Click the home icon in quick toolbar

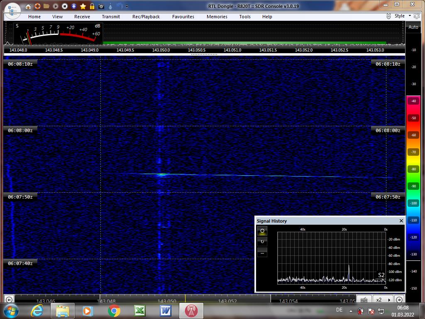[28, 6]
